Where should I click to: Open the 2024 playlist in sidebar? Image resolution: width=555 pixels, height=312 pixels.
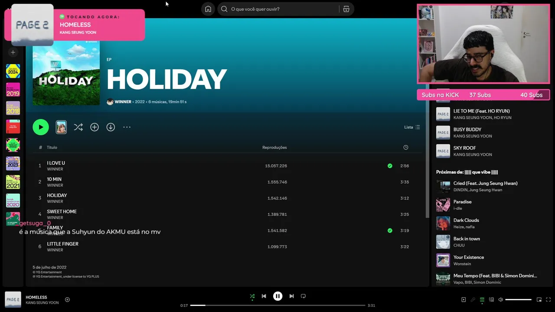(x=13, y=71)
